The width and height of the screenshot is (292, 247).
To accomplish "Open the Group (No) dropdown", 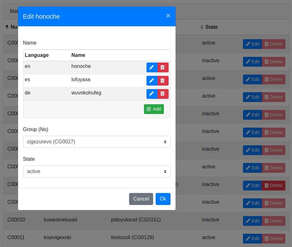I will pos(96,142).
